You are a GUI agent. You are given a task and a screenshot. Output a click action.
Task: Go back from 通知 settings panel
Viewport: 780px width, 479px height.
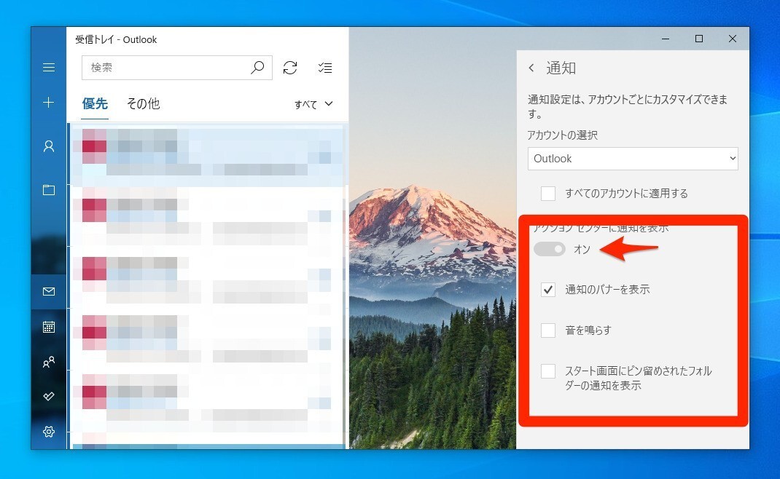click(531, 68)
